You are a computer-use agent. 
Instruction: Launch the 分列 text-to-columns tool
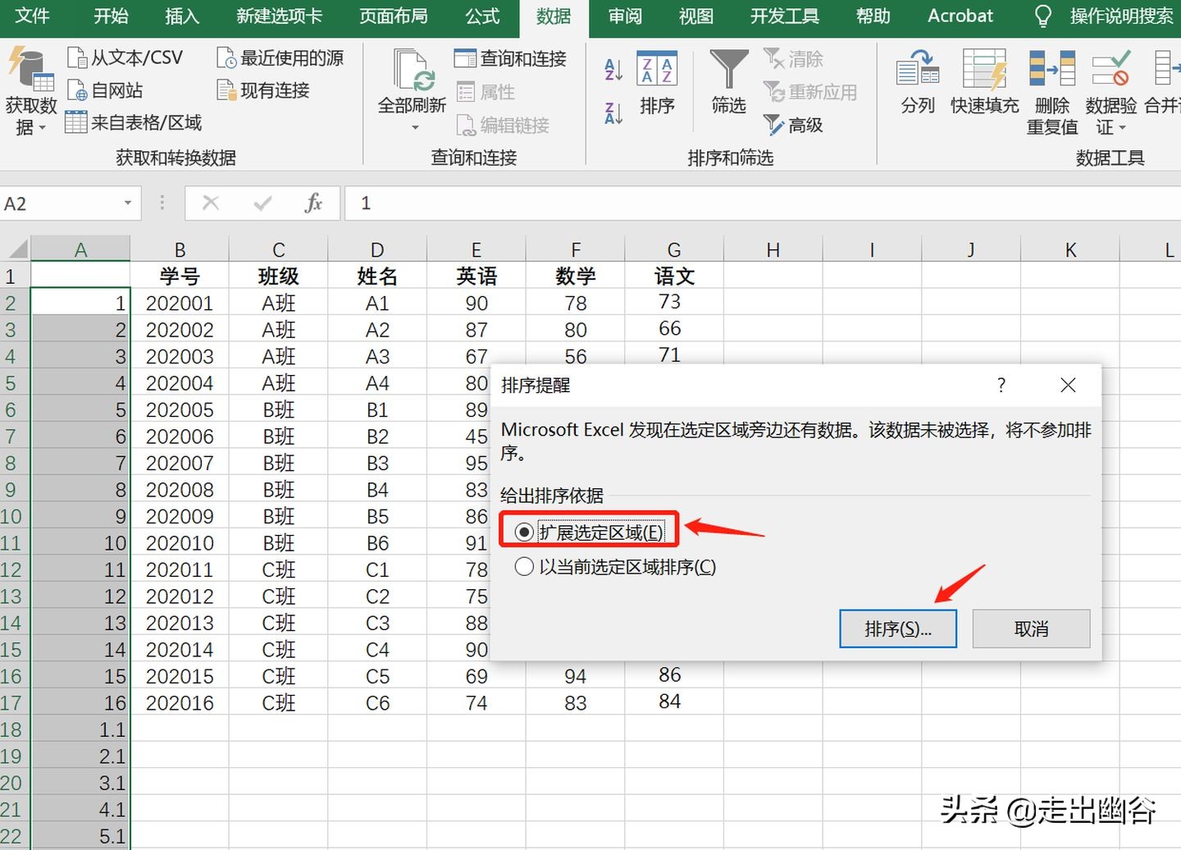pyautogui.click(x=918, y=82)
